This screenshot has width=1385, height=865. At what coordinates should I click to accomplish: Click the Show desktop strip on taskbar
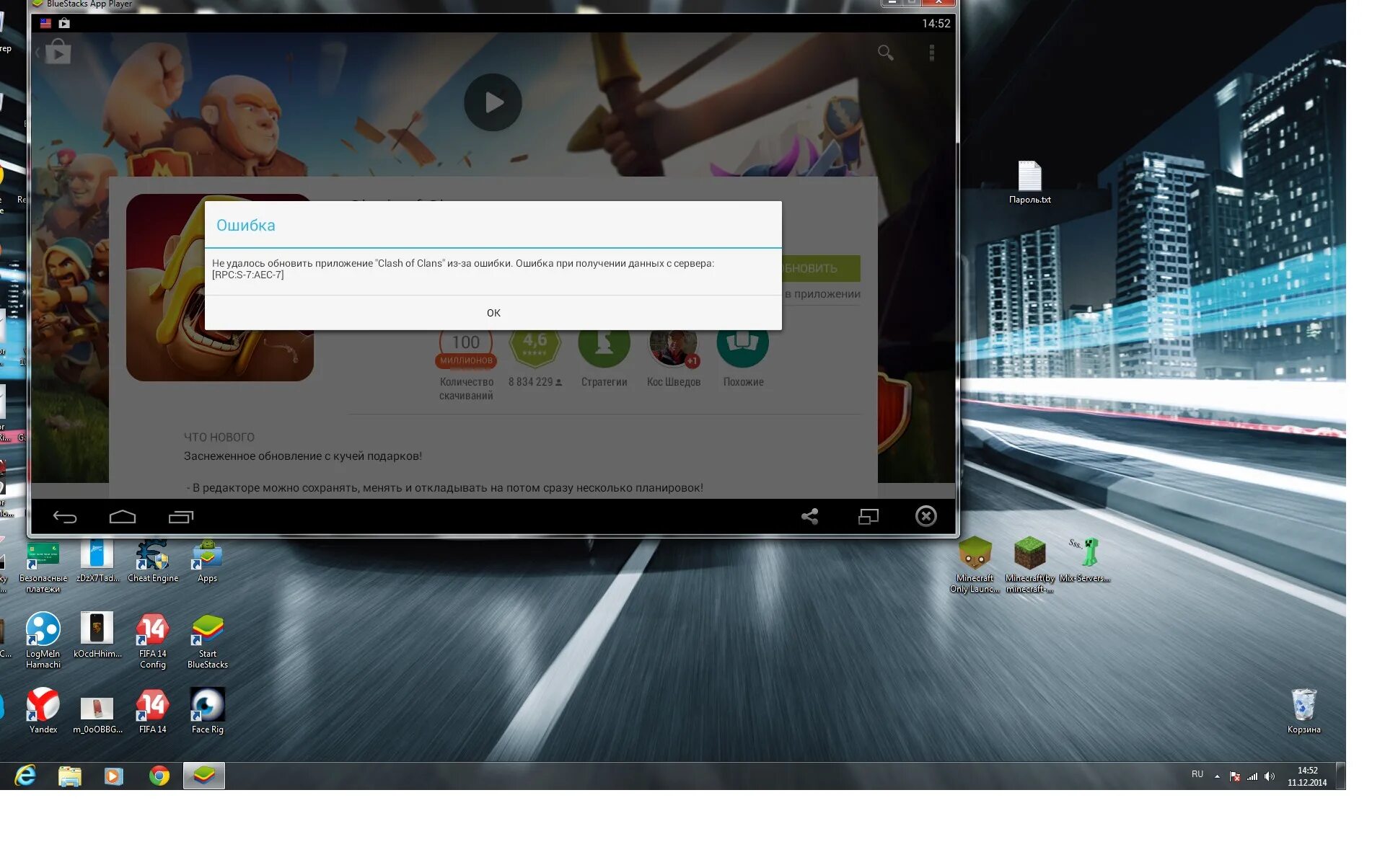click(x=1341, y=776)
